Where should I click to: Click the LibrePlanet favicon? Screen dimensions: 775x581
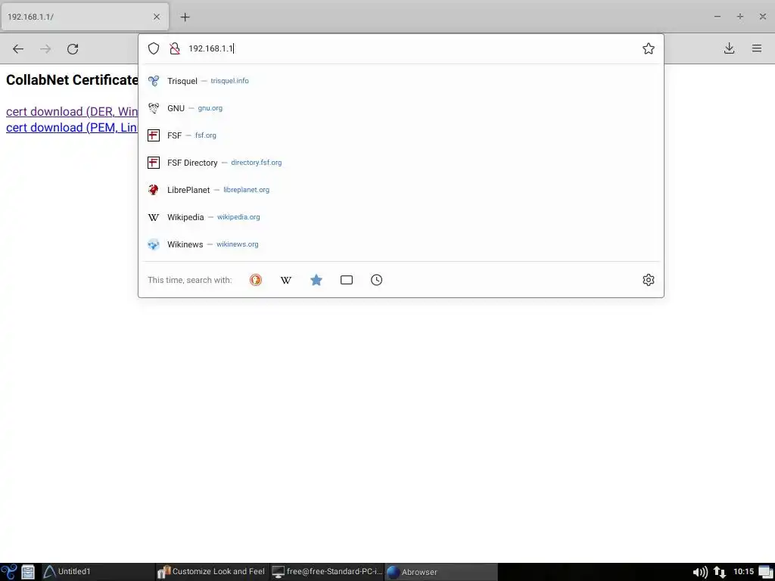pyautogui.click(x=154, y=190)
